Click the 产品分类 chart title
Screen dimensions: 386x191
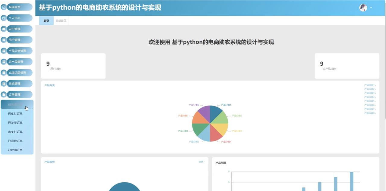pos(49,85)
